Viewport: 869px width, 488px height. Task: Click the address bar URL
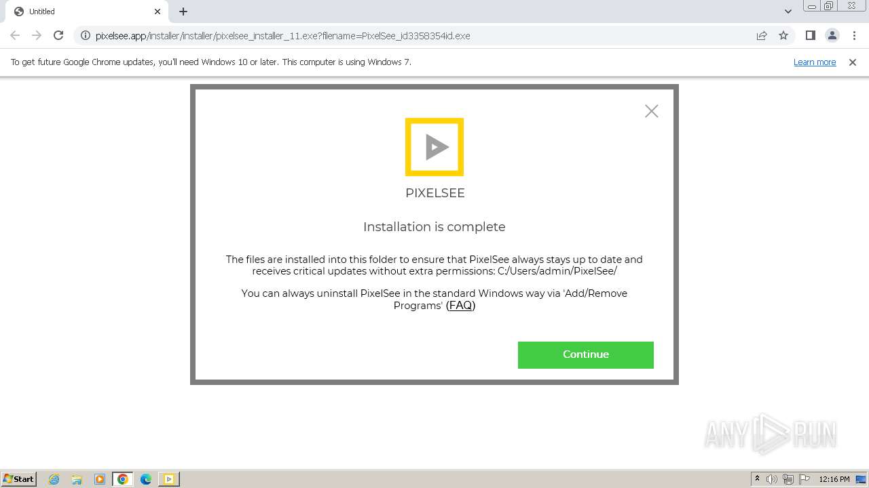point(282,35)
